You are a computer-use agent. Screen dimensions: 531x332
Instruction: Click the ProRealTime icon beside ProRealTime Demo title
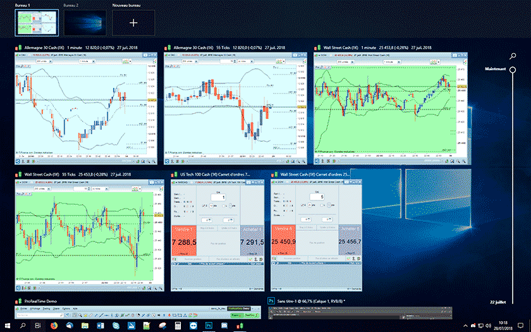pyautogui.click(x=18, y=301)
